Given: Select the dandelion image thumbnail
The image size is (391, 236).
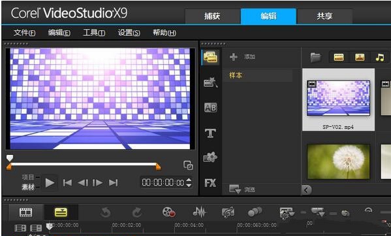Looking at the screenshot, I should (338, 161).
